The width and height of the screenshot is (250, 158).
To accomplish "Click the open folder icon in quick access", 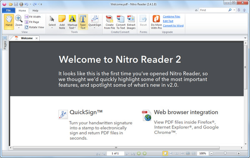I will 10,4.
